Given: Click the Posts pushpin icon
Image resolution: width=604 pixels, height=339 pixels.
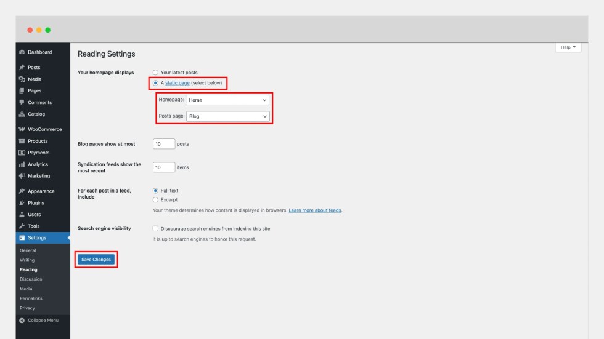Looking at the screenshot, I should [x=22, y=68].
